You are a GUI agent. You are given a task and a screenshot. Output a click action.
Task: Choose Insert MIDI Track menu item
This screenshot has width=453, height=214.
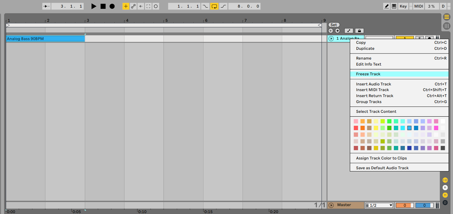click(x=399, y=90)
